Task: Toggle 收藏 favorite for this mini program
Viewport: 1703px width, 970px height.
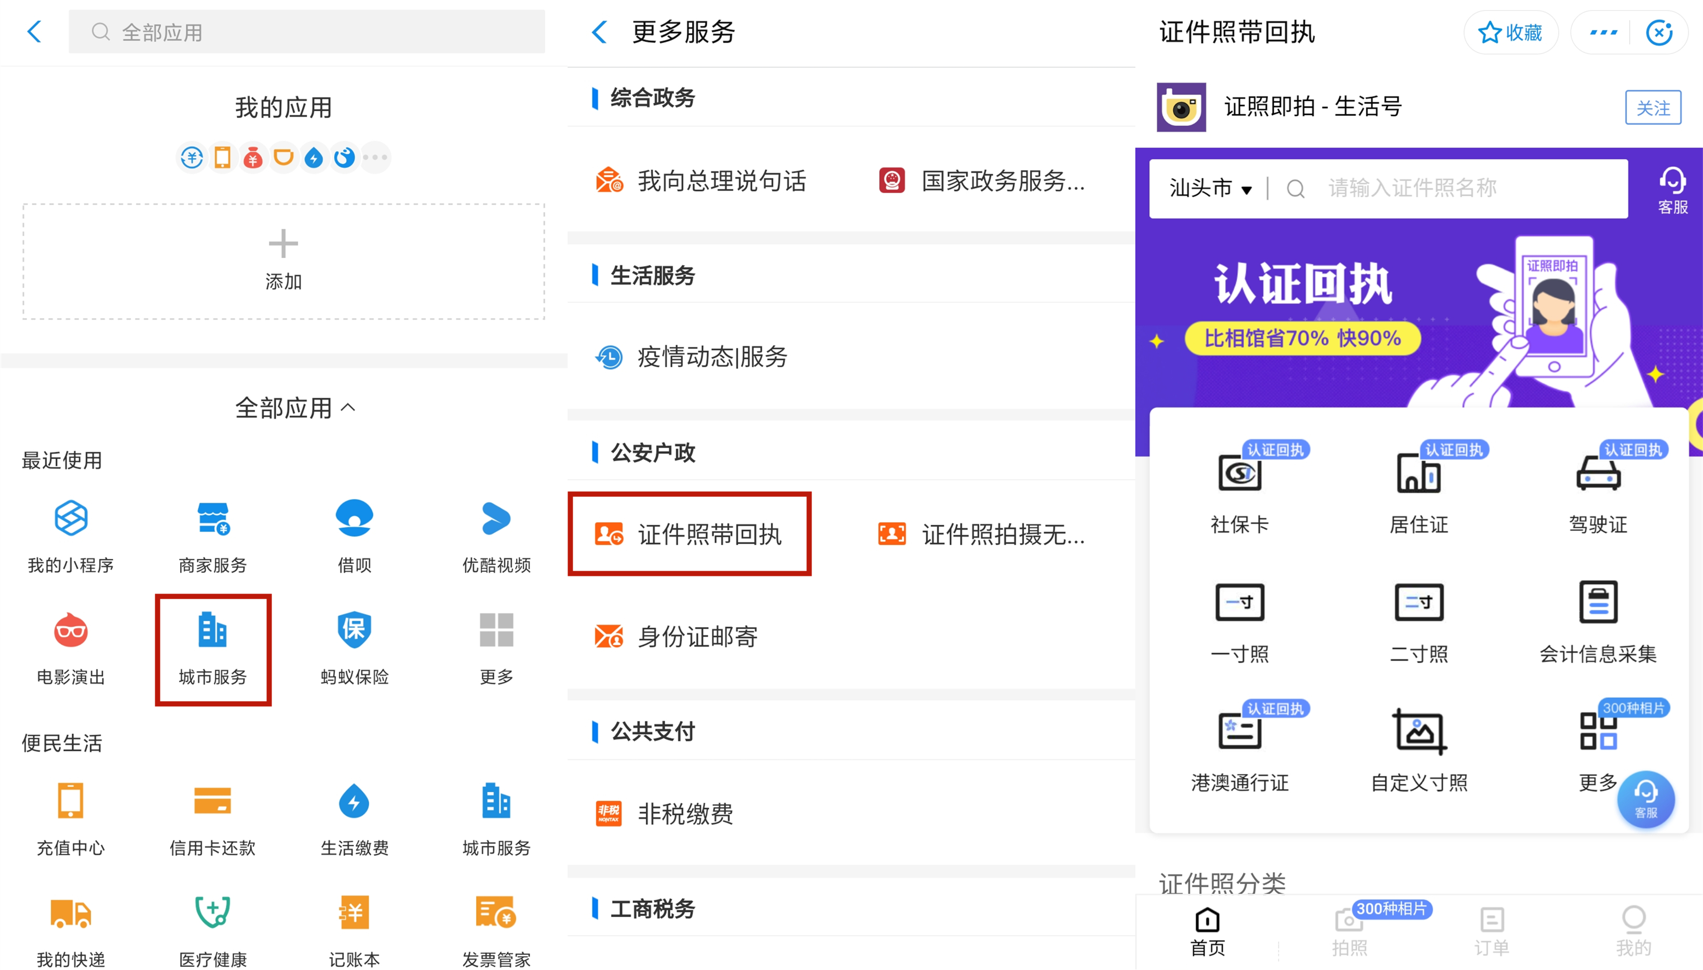Action: [1510, 32]
